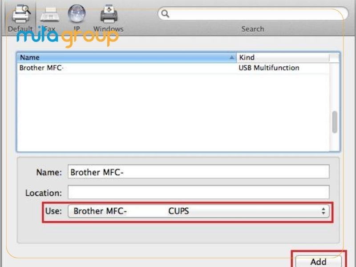
Task: Click the USB Multifunction kind cell
Action: coord(269,68)
